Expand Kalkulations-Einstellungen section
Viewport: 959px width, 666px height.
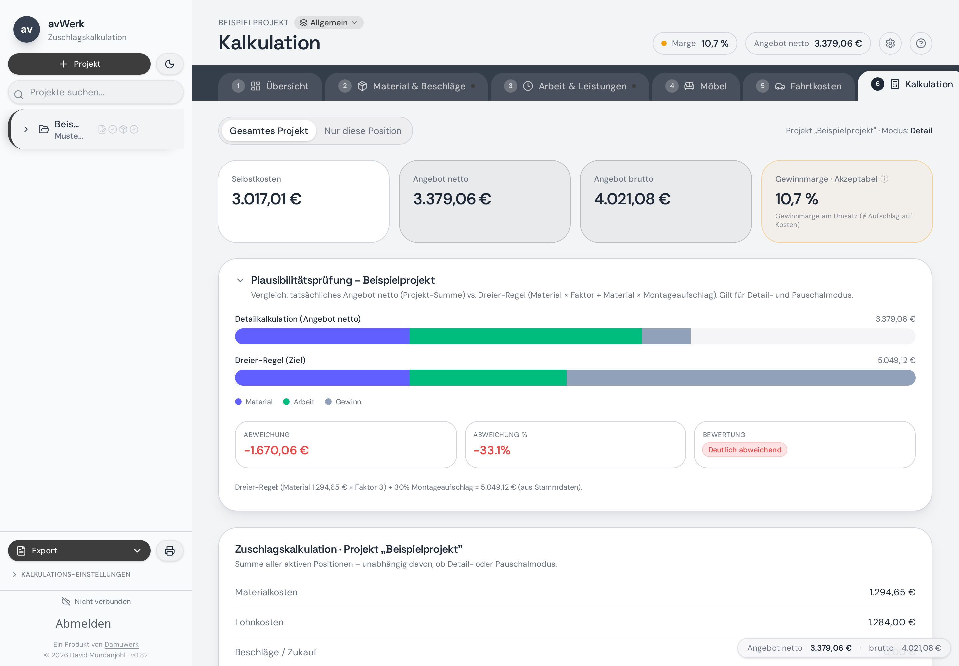coord(72,575)
